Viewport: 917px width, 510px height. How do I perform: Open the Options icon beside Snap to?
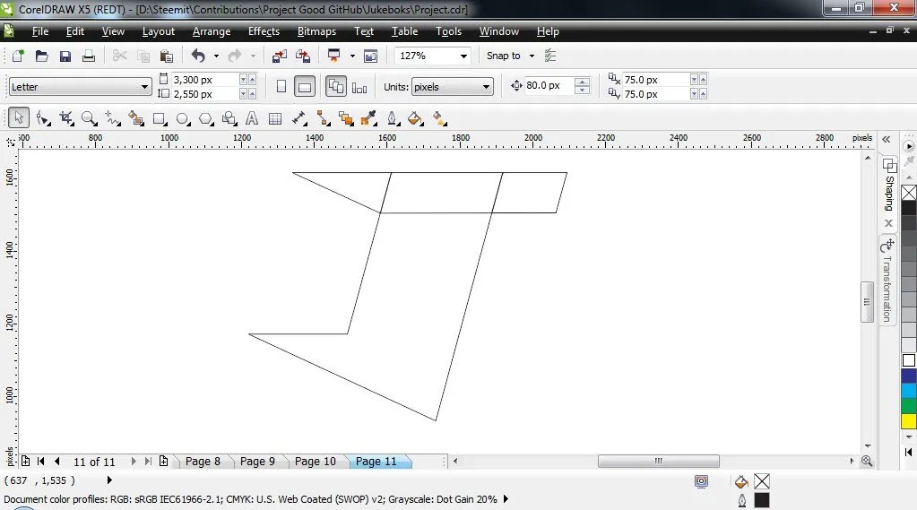[x=549, y=56]
